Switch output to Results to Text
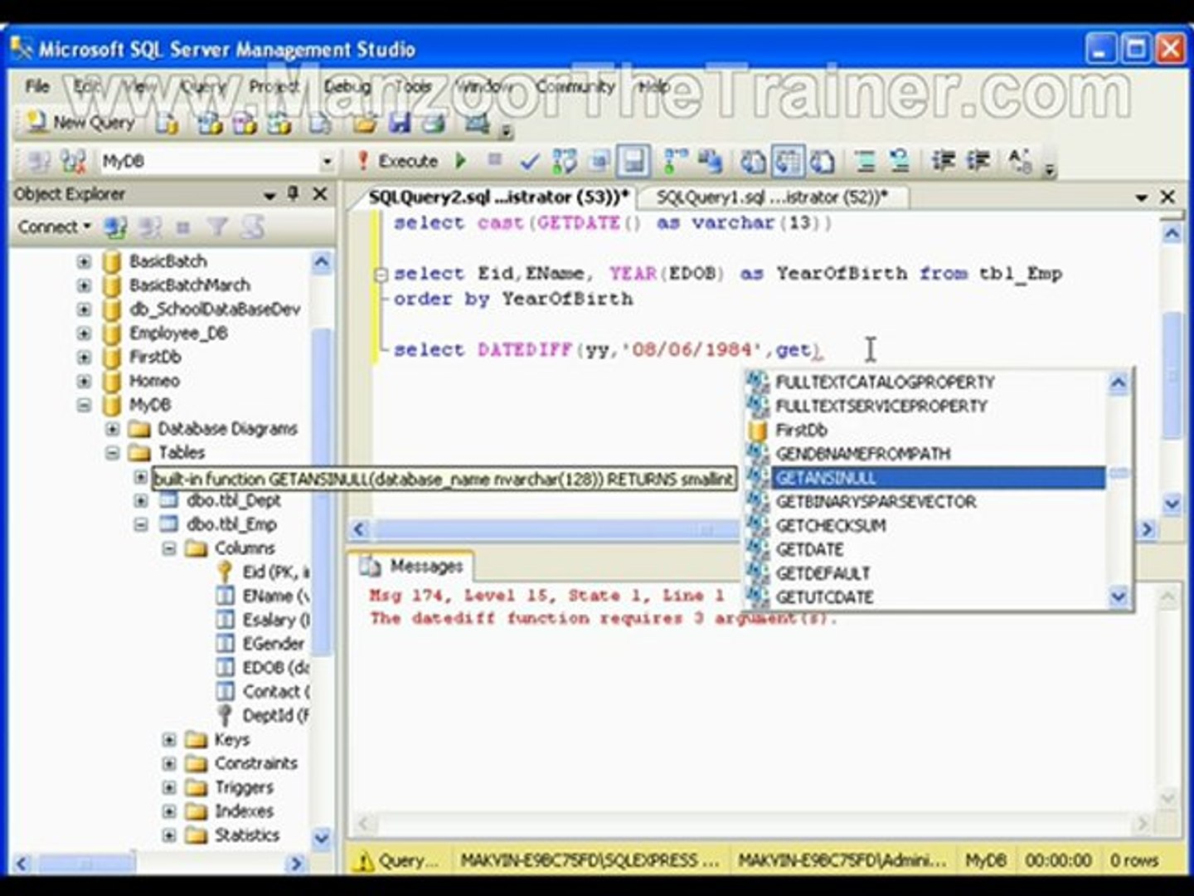1194x896 pixels. click(753, 161)
